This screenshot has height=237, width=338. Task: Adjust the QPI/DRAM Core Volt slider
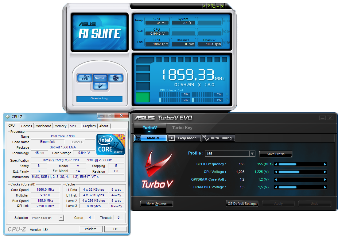pos(301,180)
